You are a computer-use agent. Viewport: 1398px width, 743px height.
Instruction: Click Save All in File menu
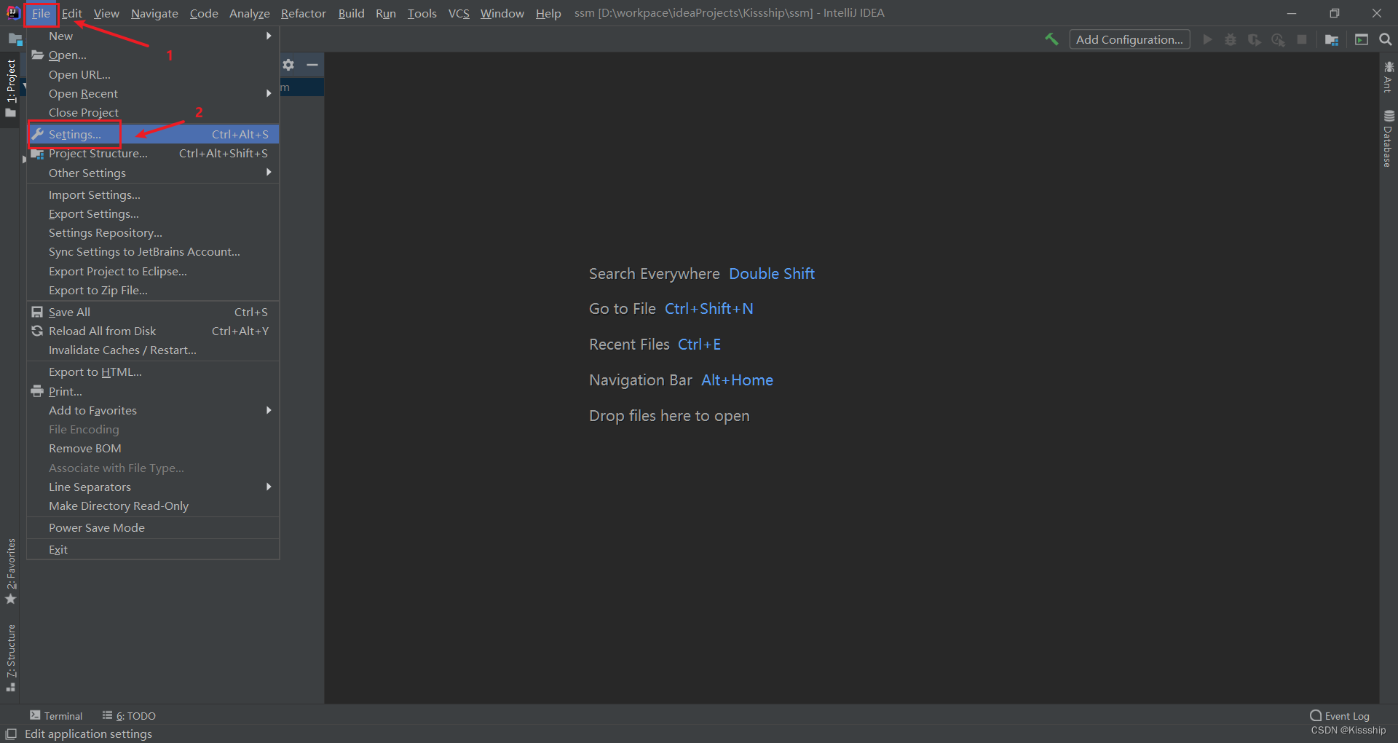153,312
